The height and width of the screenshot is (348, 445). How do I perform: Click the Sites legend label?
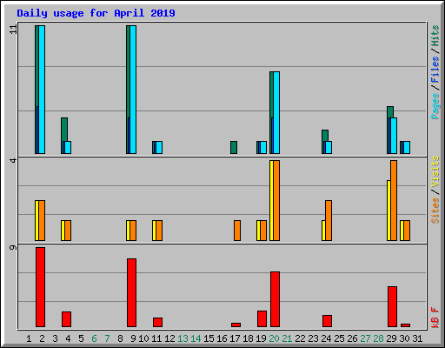435,211
